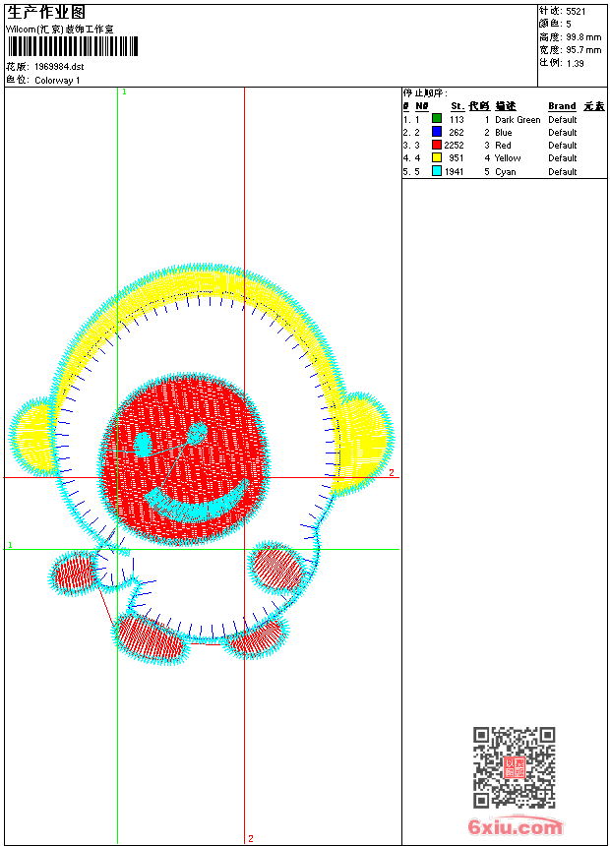Click the 元素 column header
This screenshot has width=610, height=846.
tap(594, 106)
